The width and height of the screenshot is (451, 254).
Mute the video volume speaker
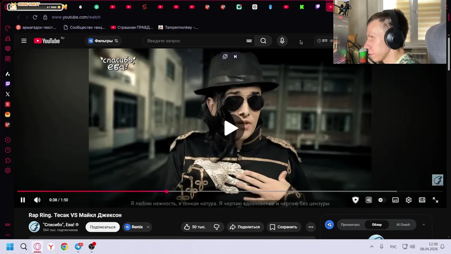(x=37, y=200)
